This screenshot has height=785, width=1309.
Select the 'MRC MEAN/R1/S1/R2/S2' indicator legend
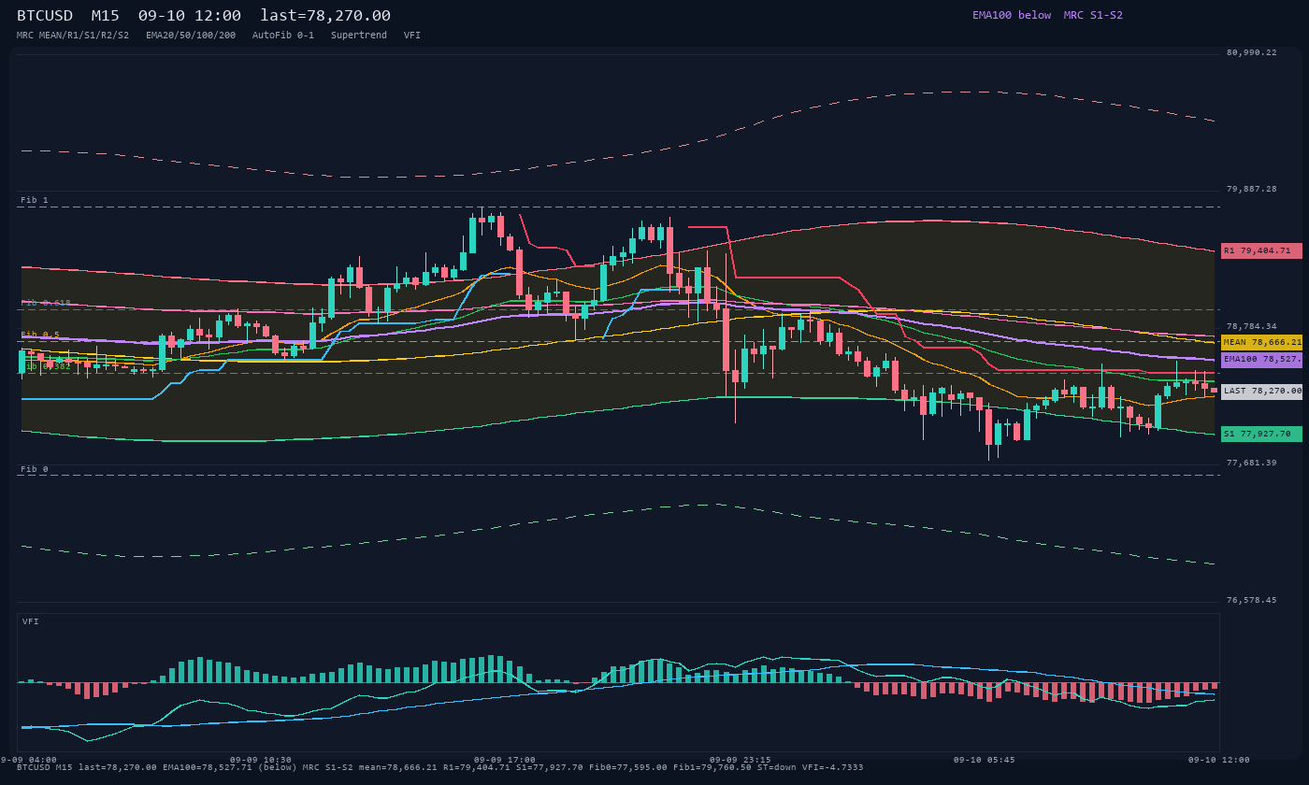73,35
